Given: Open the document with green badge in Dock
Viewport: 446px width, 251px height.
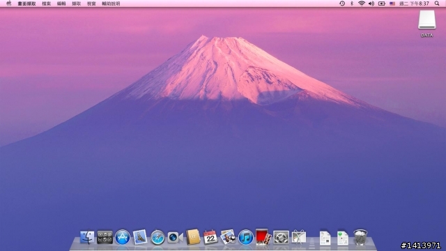Looking at the screenshot, I should point(342,238).
